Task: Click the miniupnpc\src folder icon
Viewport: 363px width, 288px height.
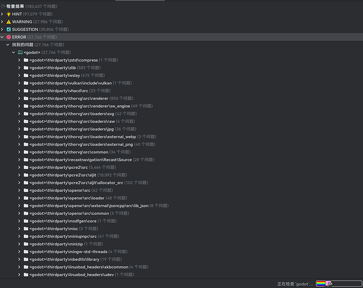Action: click(x=26, y=236)
